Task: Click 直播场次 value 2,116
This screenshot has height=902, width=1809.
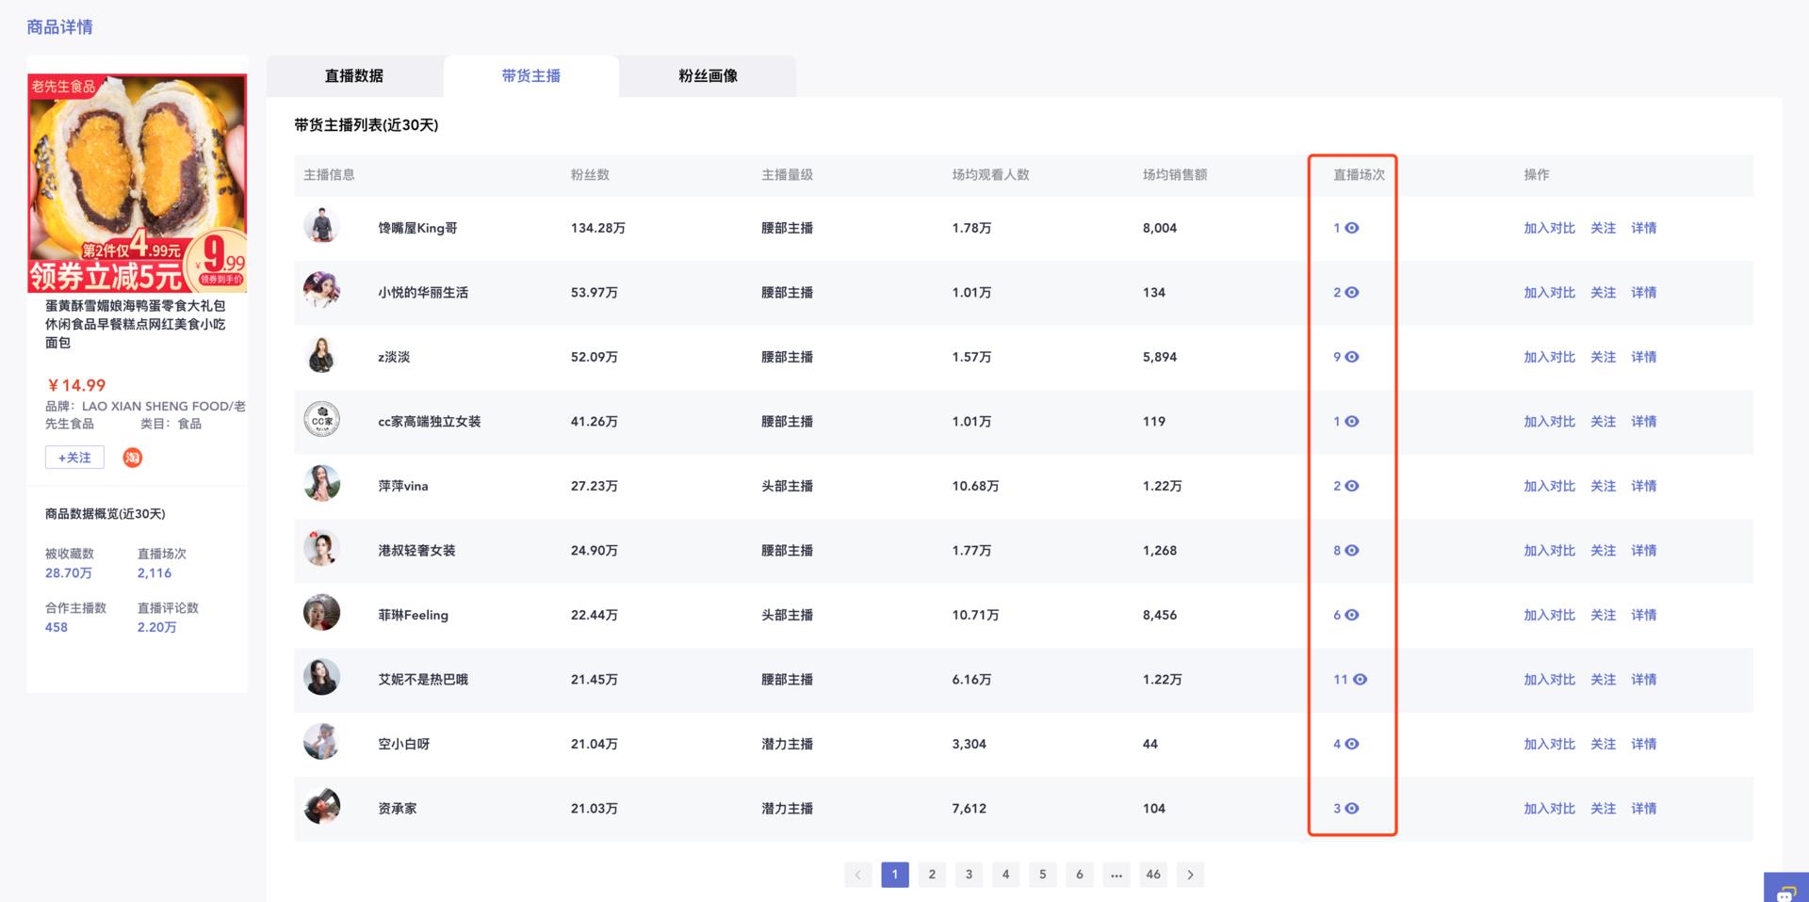Action: pyautogui.click(x=155, y=573)
